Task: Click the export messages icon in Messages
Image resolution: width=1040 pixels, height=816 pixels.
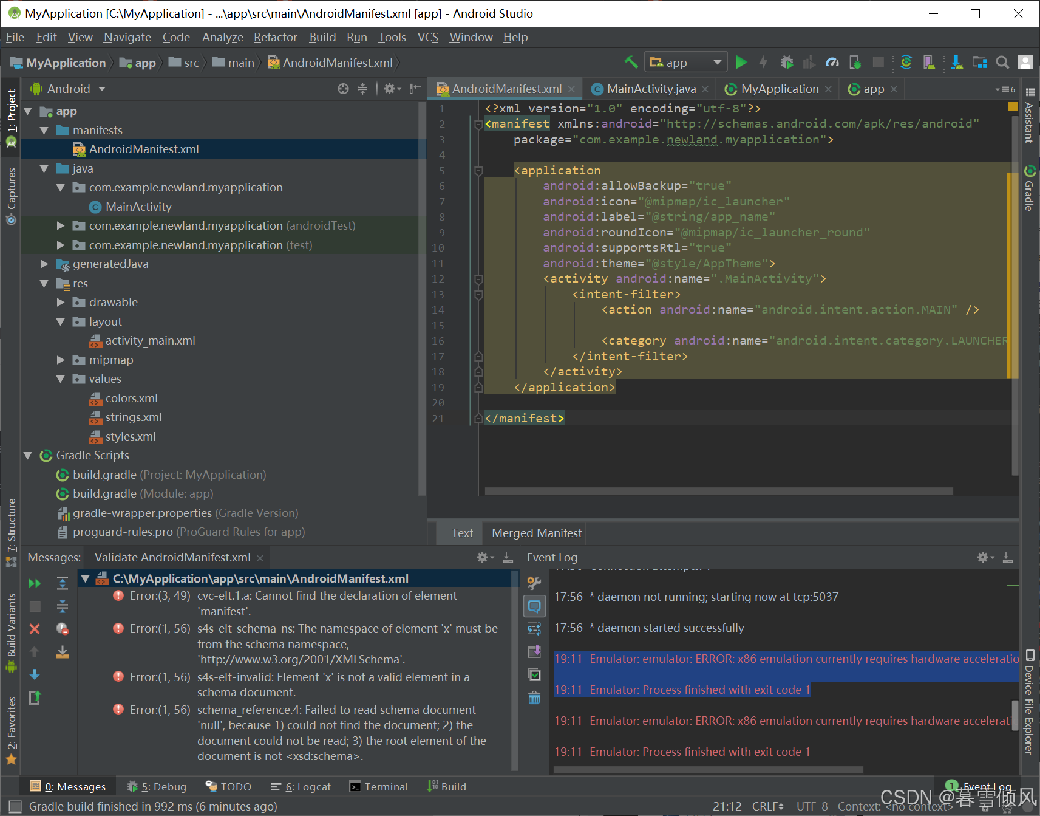Action: [x=35, y=698]
